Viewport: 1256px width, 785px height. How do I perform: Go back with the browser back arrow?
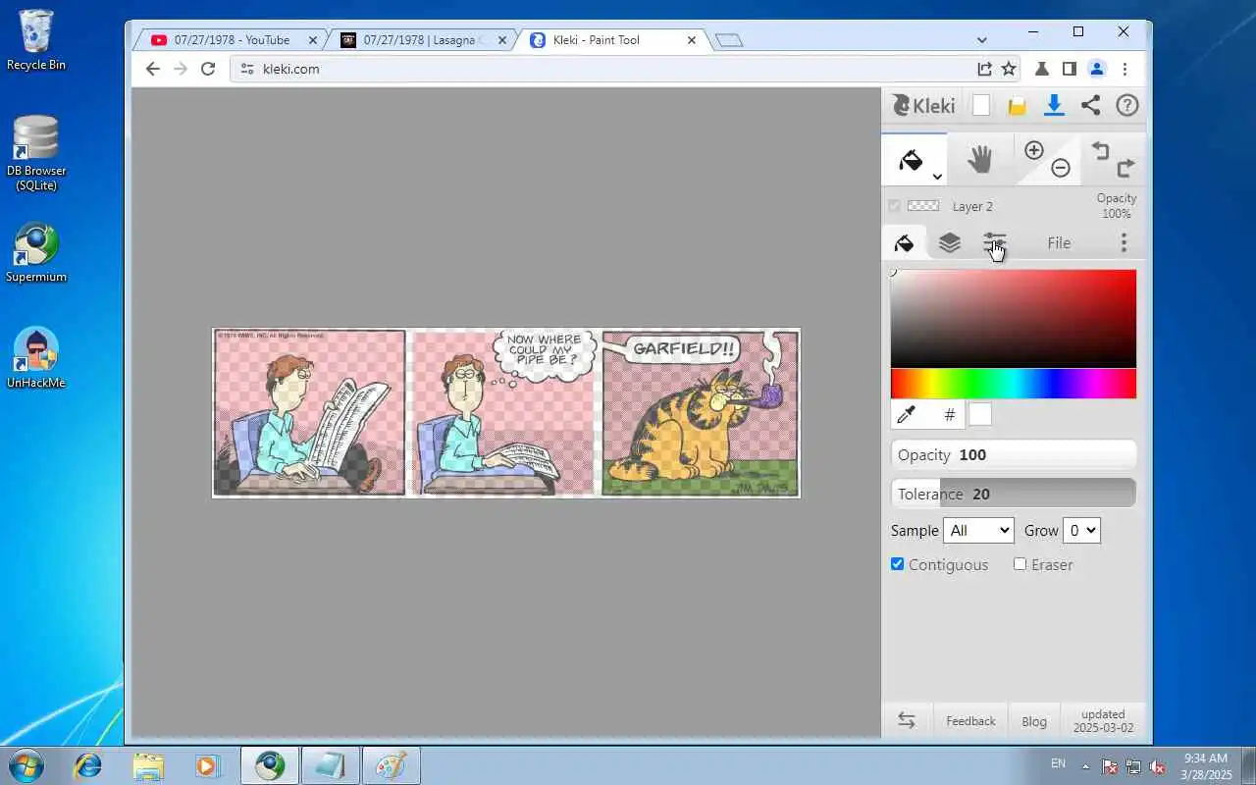click(152, 69)
